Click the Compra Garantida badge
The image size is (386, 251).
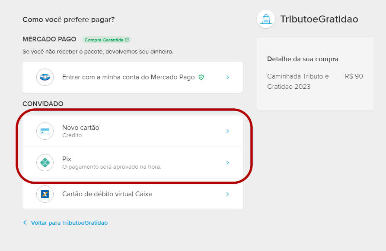[107, 40]
